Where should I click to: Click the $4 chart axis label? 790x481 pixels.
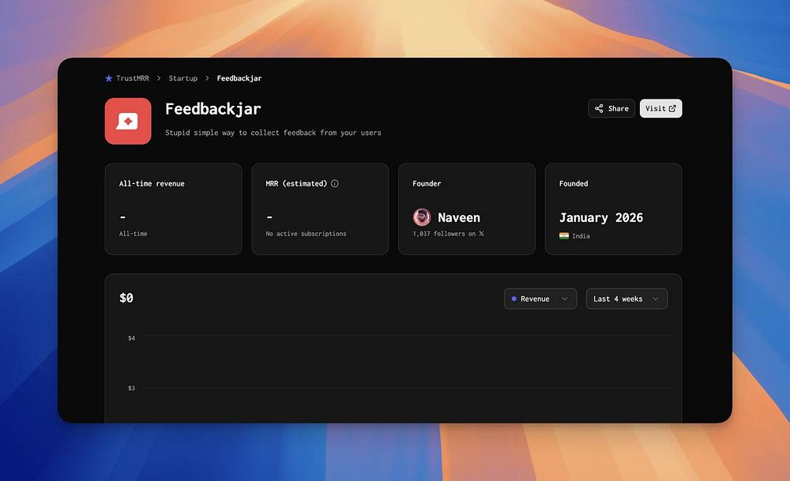tap(131, 338)
